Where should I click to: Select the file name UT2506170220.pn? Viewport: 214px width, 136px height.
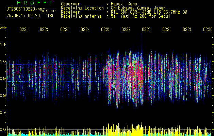tap(24, 9)
